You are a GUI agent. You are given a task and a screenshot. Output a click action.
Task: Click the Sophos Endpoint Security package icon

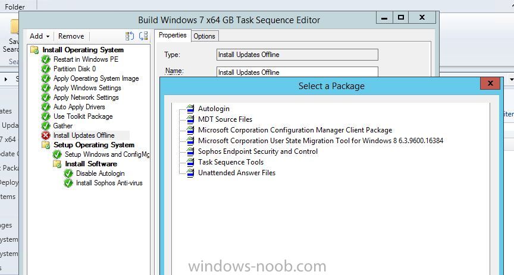click(190, 151)
